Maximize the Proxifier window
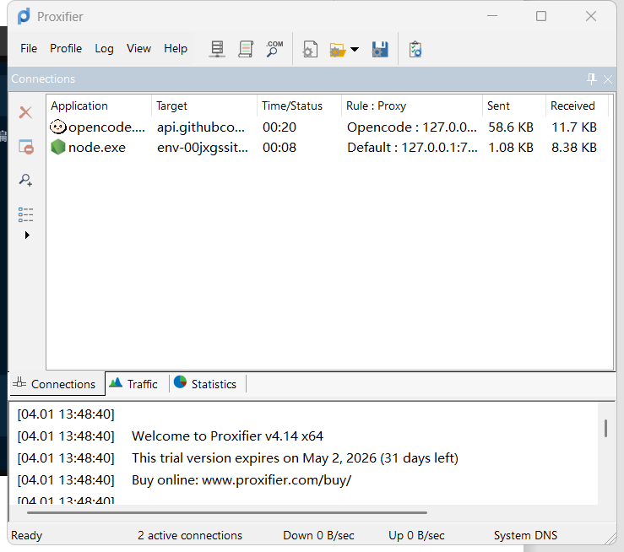The width and height of the screenshot is (624, 552). click(x=540, y=16)
